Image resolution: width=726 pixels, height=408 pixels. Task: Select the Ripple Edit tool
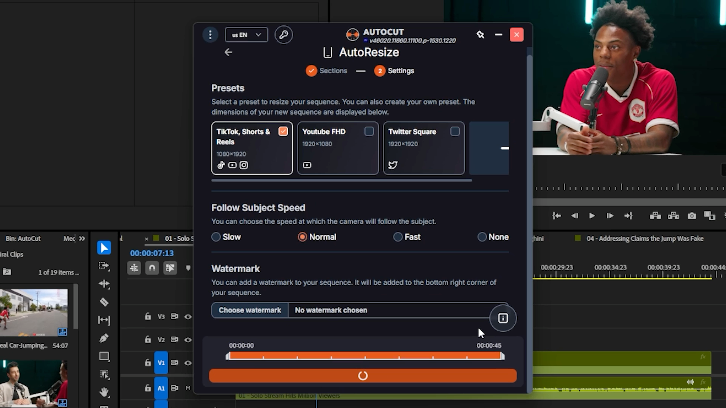pyautogui.click(x=104, y=284)
